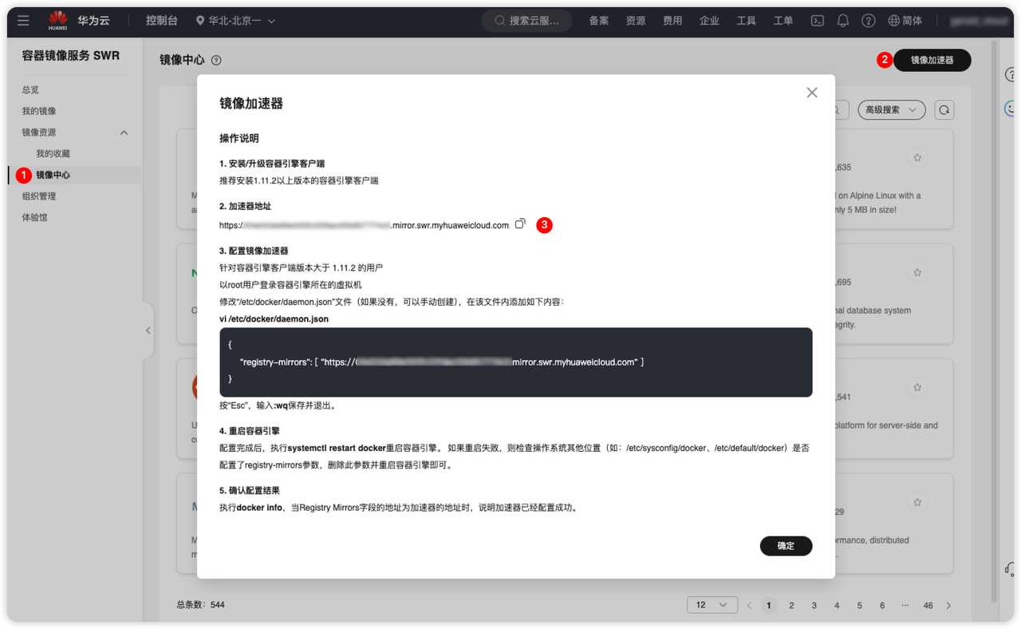Go to page 4
The height and width of the screenshot is (629, 1021).
pyautogui.click(x=837, y=605)
